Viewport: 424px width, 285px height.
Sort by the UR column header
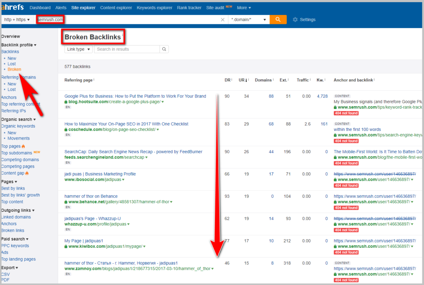[243, 80]
